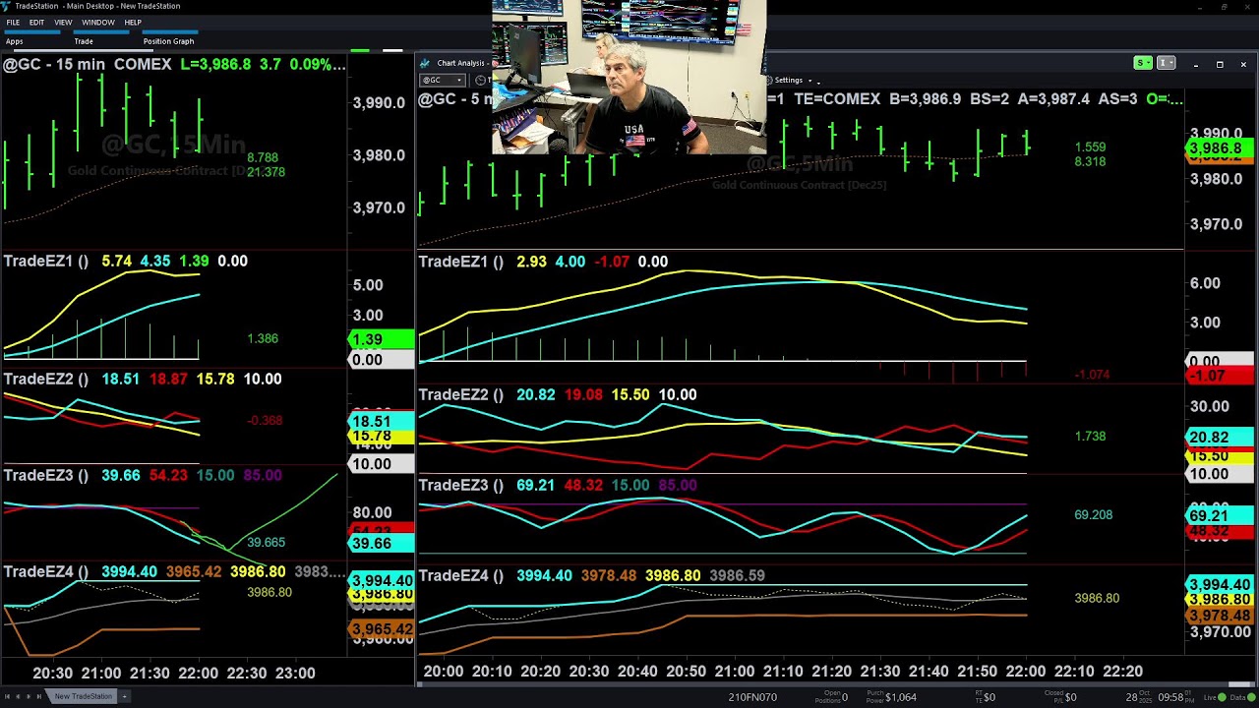Image resolution: width=1259 pixels, height=708 pixels.
Task: Open the gray I interval-link dropdown
Action: (x=1167, y=63)
